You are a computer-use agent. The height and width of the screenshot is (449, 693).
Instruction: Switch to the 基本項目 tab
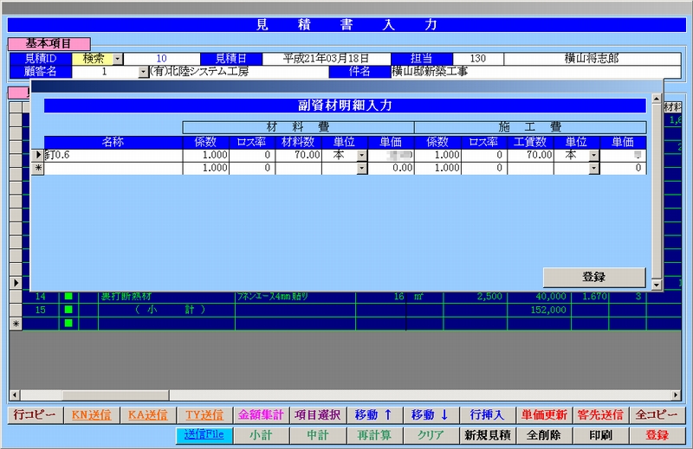[48, 42]
